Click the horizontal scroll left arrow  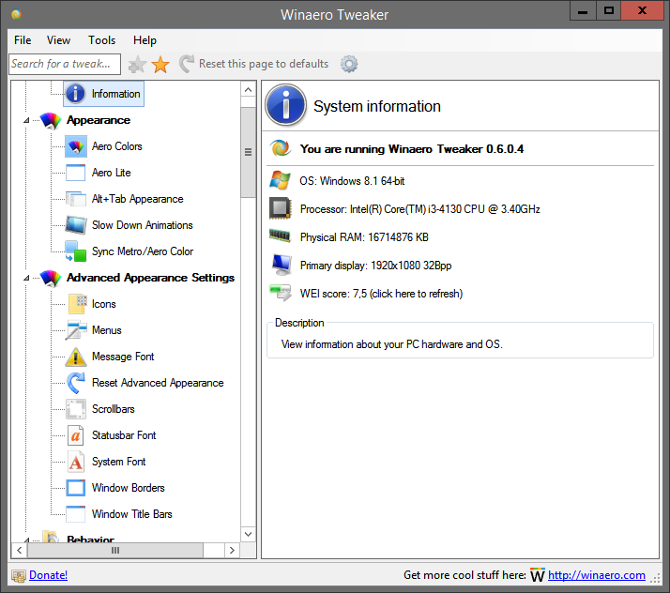click(x=19, y=550)
